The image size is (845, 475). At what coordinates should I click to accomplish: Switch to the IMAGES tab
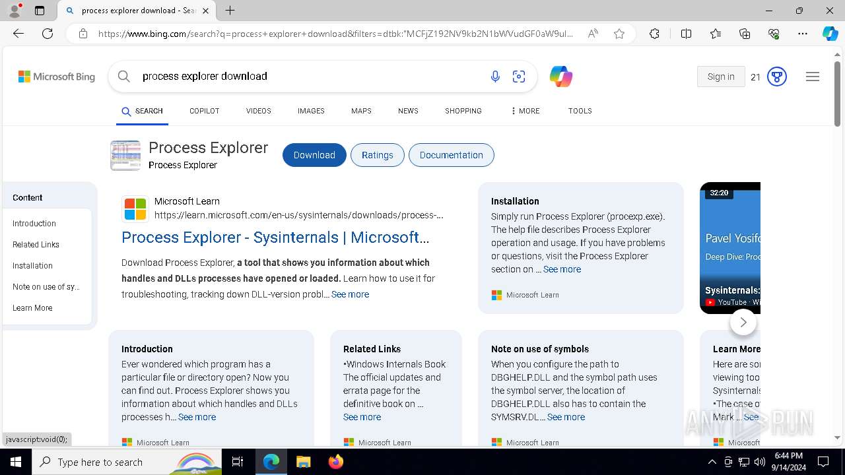(311, 111)
